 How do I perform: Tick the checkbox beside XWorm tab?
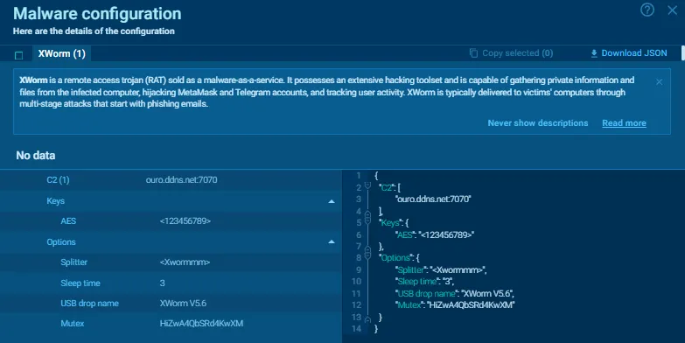[x=18, y=55]
